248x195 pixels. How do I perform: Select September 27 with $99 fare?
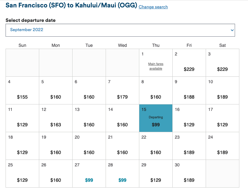click(89, 174)
